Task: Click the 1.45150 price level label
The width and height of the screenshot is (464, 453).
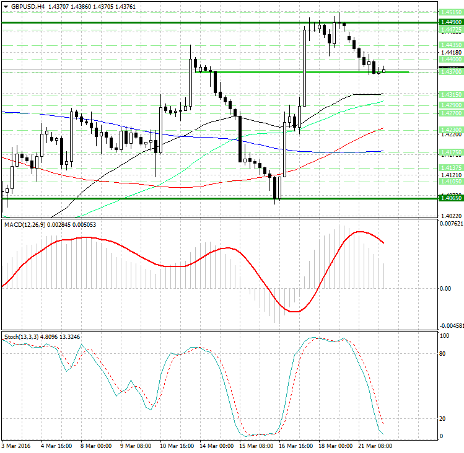Action: (x=449, y=12)
